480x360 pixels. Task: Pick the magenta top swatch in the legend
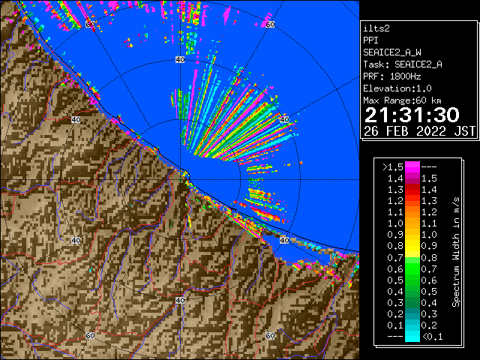tap(412, 166)
